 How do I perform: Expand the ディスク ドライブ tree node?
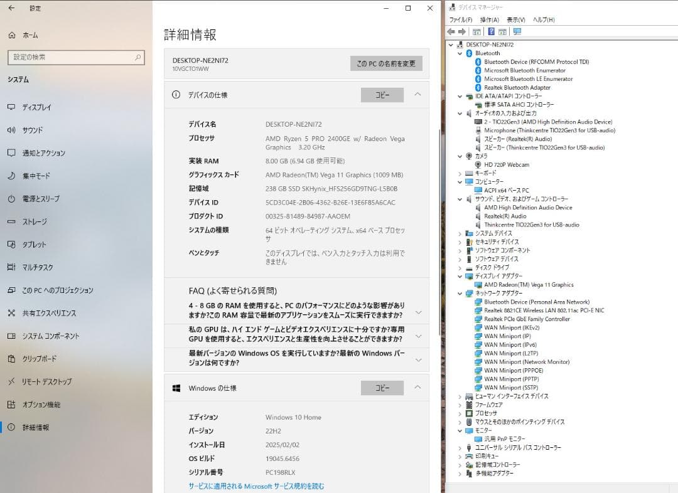[460, 268]
